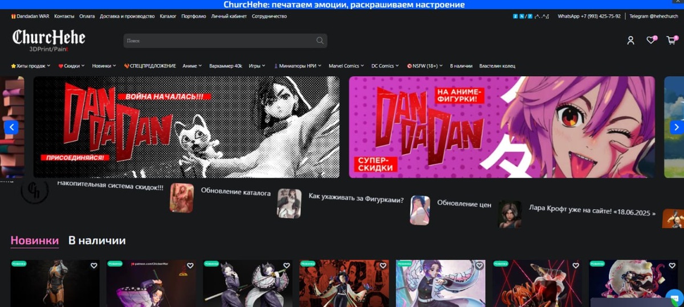This screenshot has height=307, width=684.
Task: Open the Оплата link
Action: [x=87, y=16]
